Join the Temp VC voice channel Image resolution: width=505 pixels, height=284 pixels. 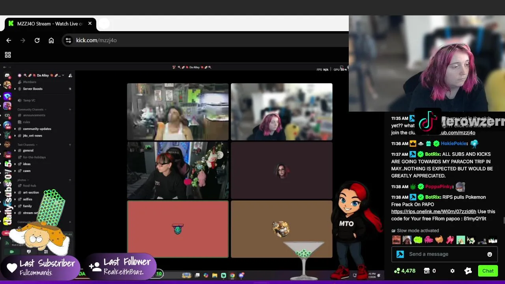(29, 100)
